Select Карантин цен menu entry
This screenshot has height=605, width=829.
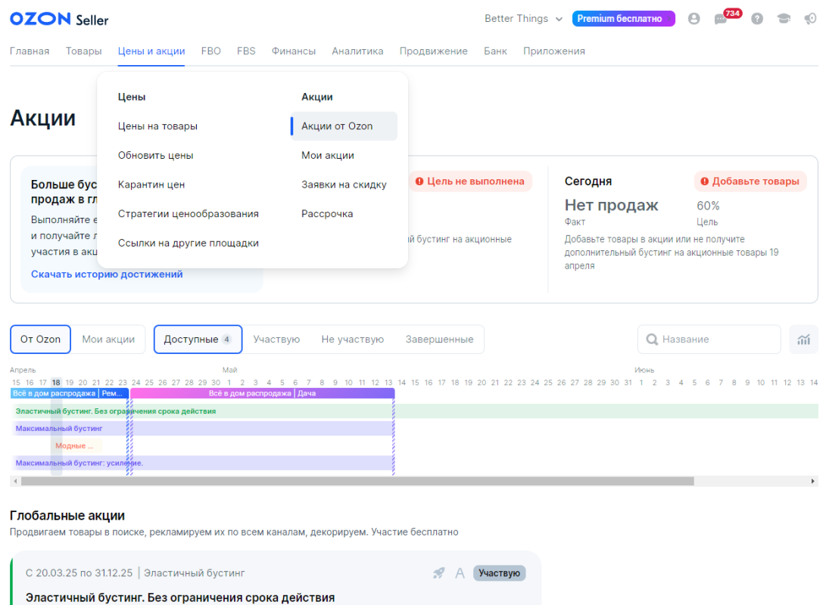(x=151, y=185)
